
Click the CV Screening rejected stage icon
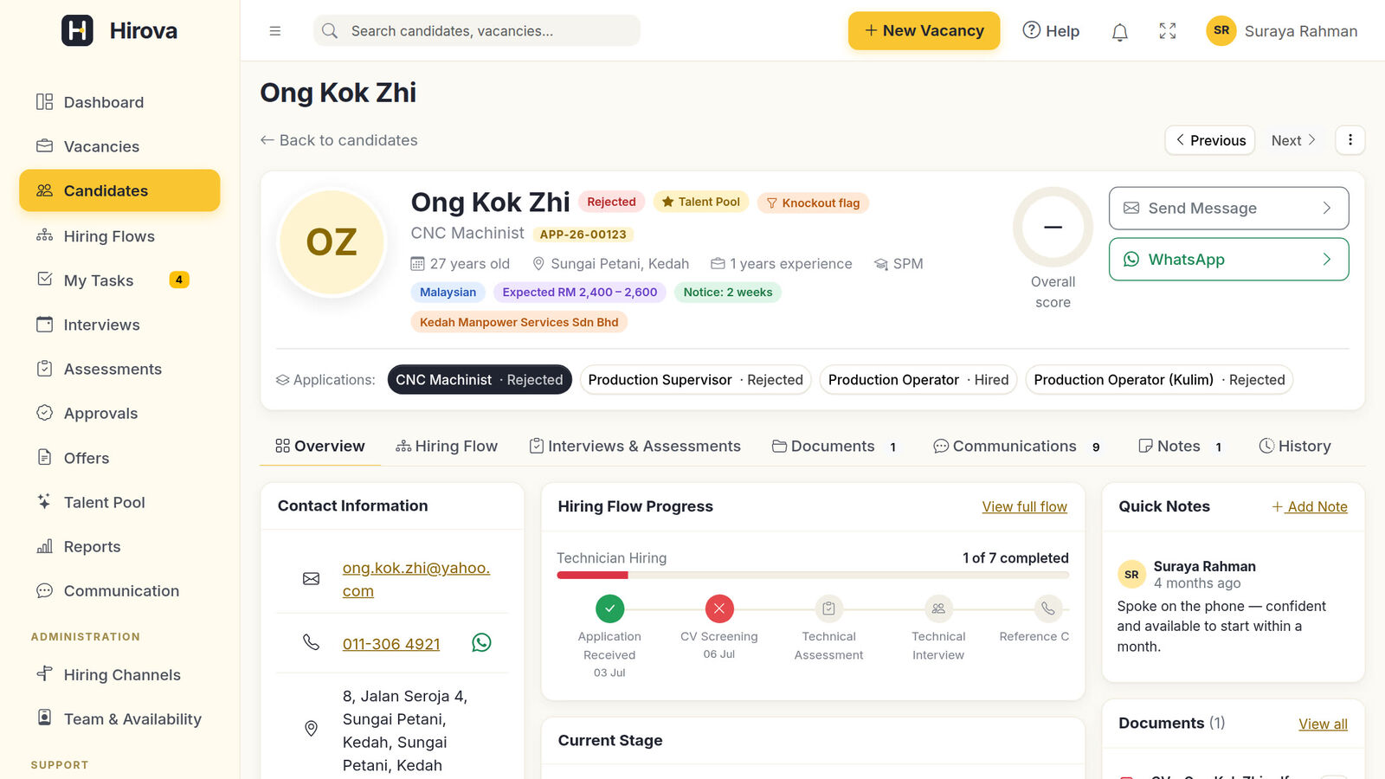(x=719, y=608)
